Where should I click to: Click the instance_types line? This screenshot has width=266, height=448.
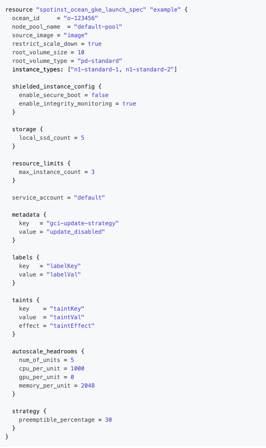click(95, 70)
